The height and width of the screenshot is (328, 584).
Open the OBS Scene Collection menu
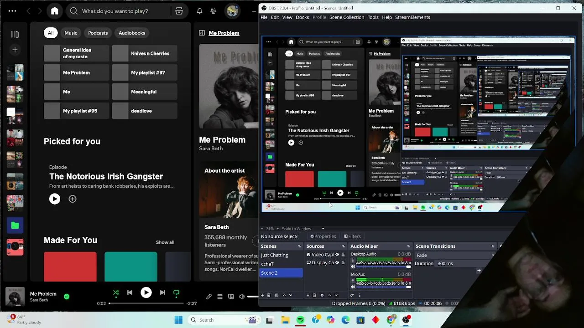[347, 17]
